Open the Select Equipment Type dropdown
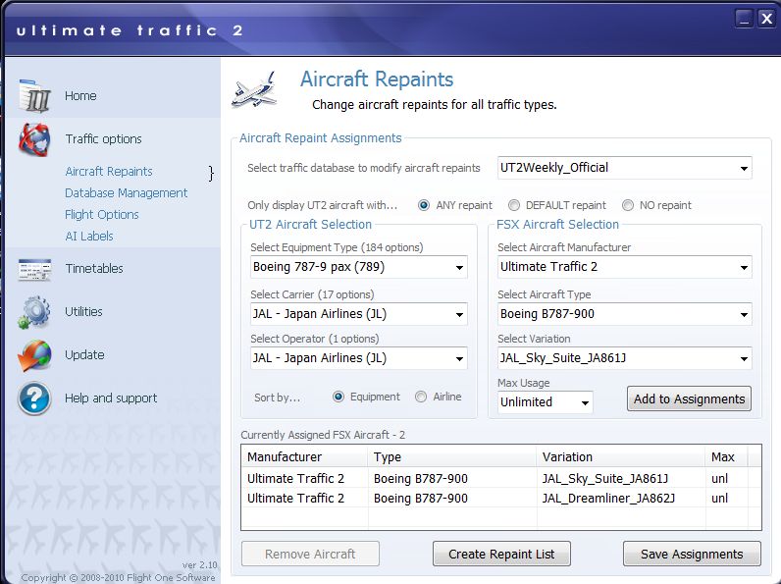The image size is (781, 584). coord(359,267)
